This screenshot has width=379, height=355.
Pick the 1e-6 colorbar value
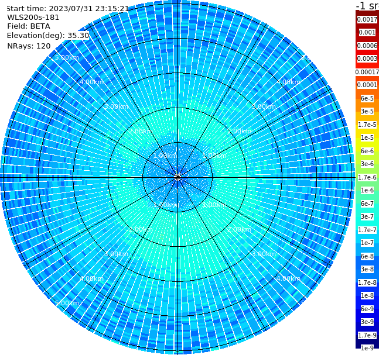[x=367, y=190]
